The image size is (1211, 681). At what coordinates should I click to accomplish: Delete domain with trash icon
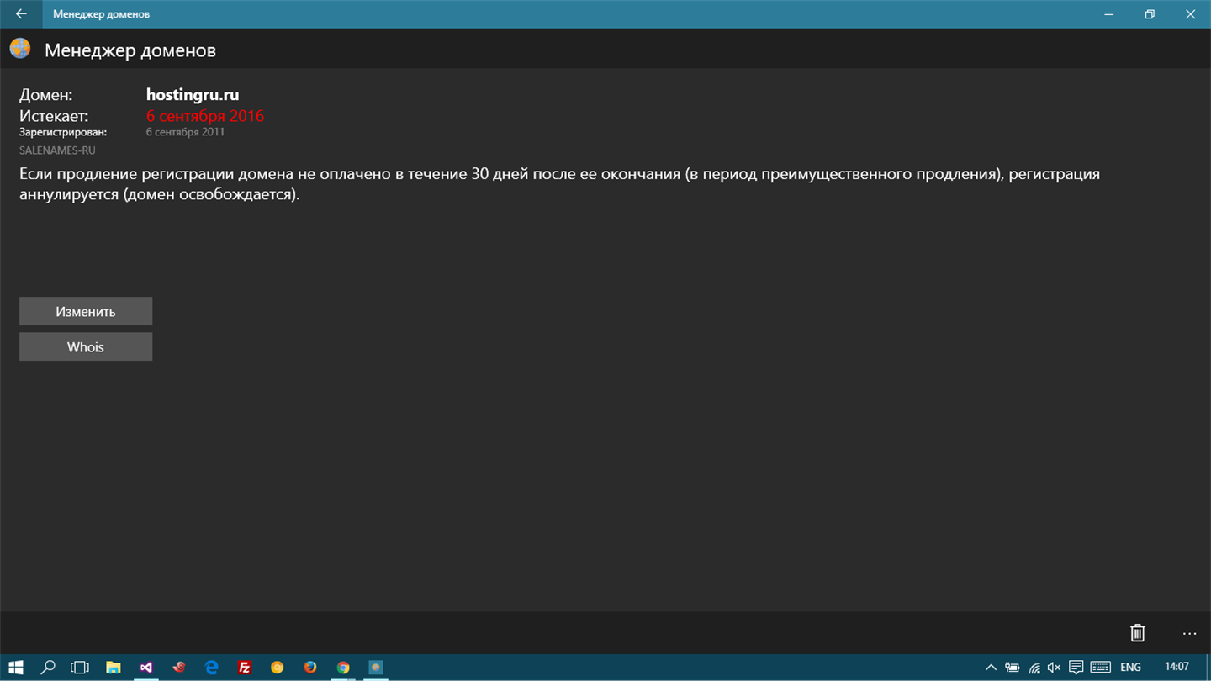(1137, 633)
